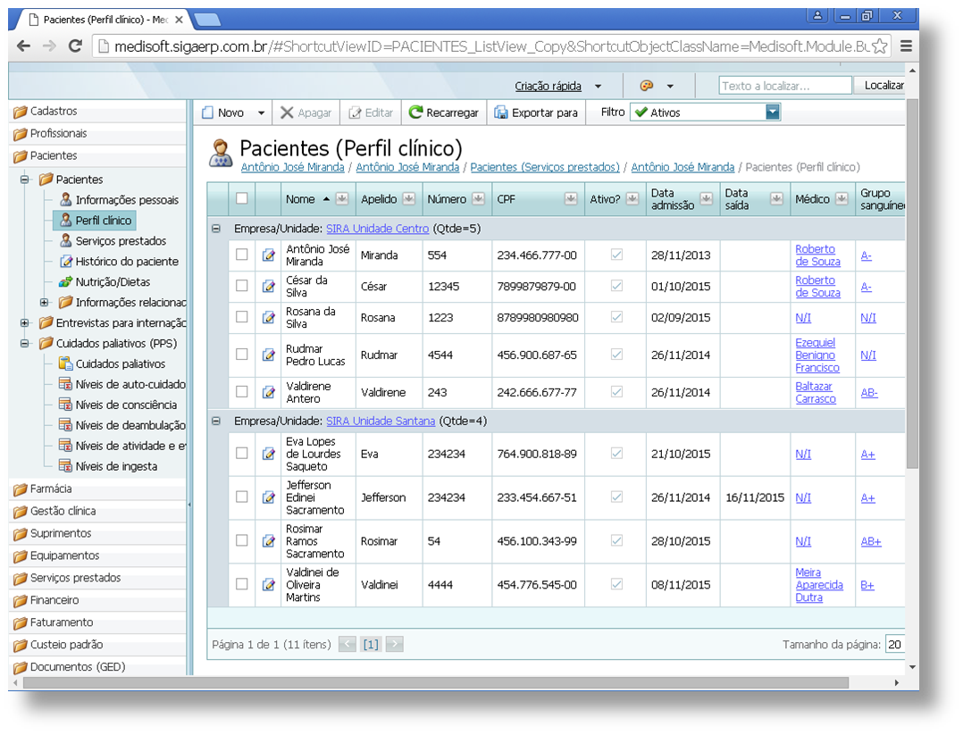Collapse SIRA Unidade Centro group
Image resolution: width=963 pixels, height=735 pixels.
coord(216,229)
